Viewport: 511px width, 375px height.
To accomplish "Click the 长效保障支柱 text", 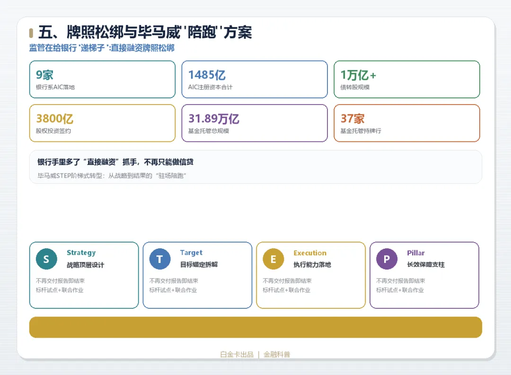I will 426,264.
